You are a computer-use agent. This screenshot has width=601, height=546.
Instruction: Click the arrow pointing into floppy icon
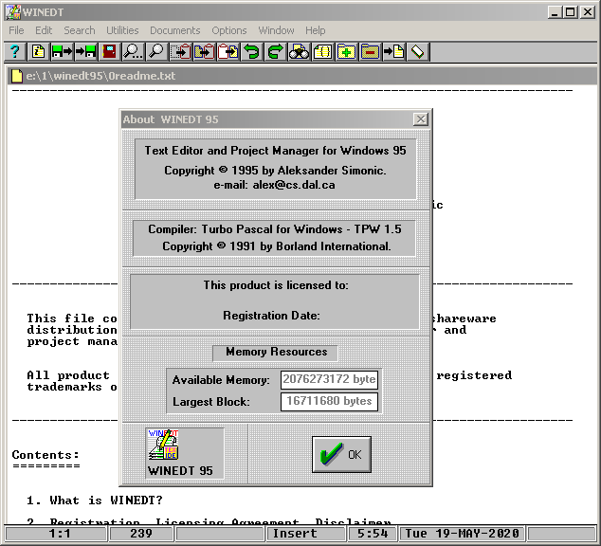click(85, 51)
